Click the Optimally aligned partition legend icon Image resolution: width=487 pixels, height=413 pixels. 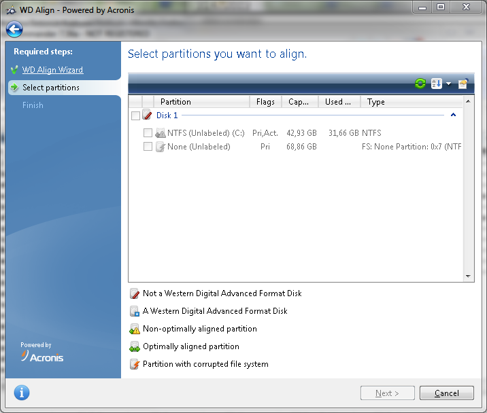tap(135, 346)
